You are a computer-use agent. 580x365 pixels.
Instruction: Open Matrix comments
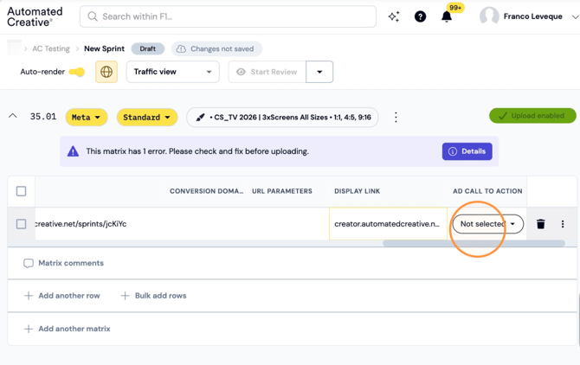[63, 263]
